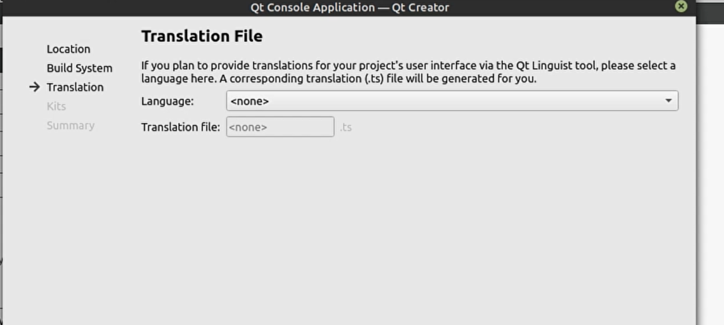Viewport: 724px width, 325px height.
Task: Click the Translation file: field label
Action: coord(180,127)
